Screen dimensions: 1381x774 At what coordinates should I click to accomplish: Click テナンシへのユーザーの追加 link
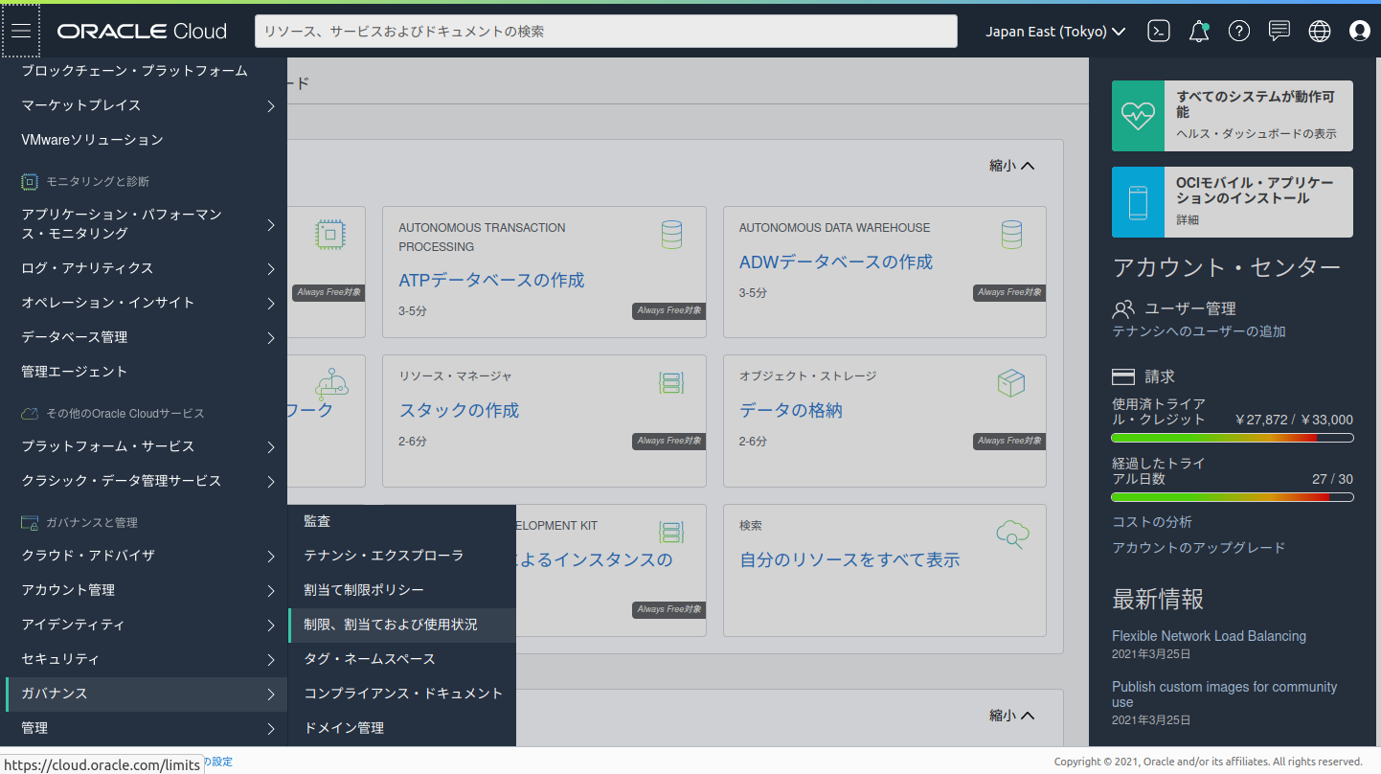1199,331
